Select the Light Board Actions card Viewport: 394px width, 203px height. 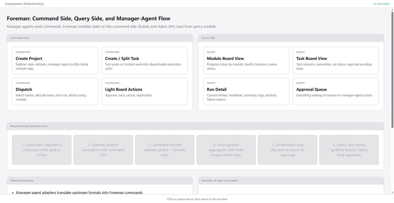(x=144, y=92)
